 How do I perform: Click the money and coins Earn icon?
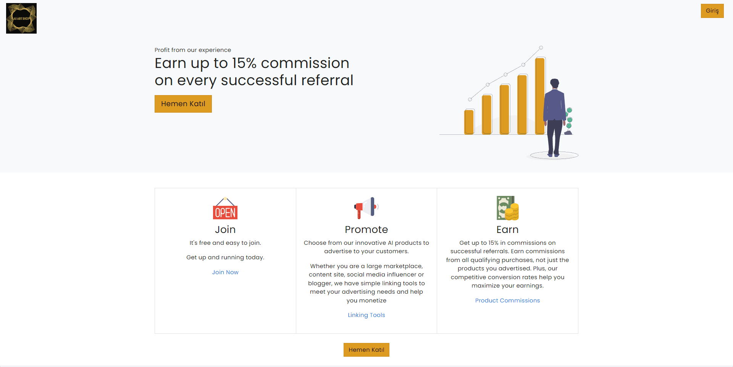pyautogui.click(x=507, y=208)
